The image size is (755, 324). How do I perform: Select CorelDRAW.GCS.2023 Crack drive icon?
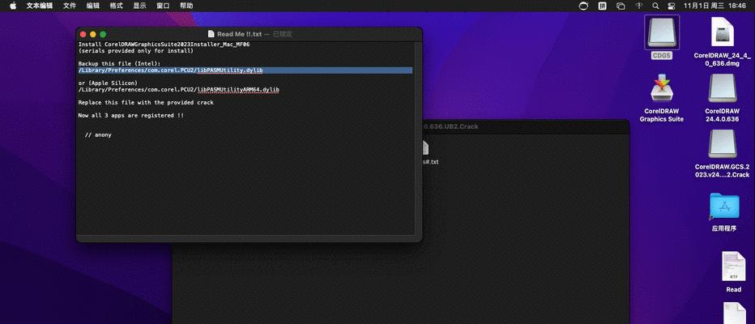(x=723, y=144)
